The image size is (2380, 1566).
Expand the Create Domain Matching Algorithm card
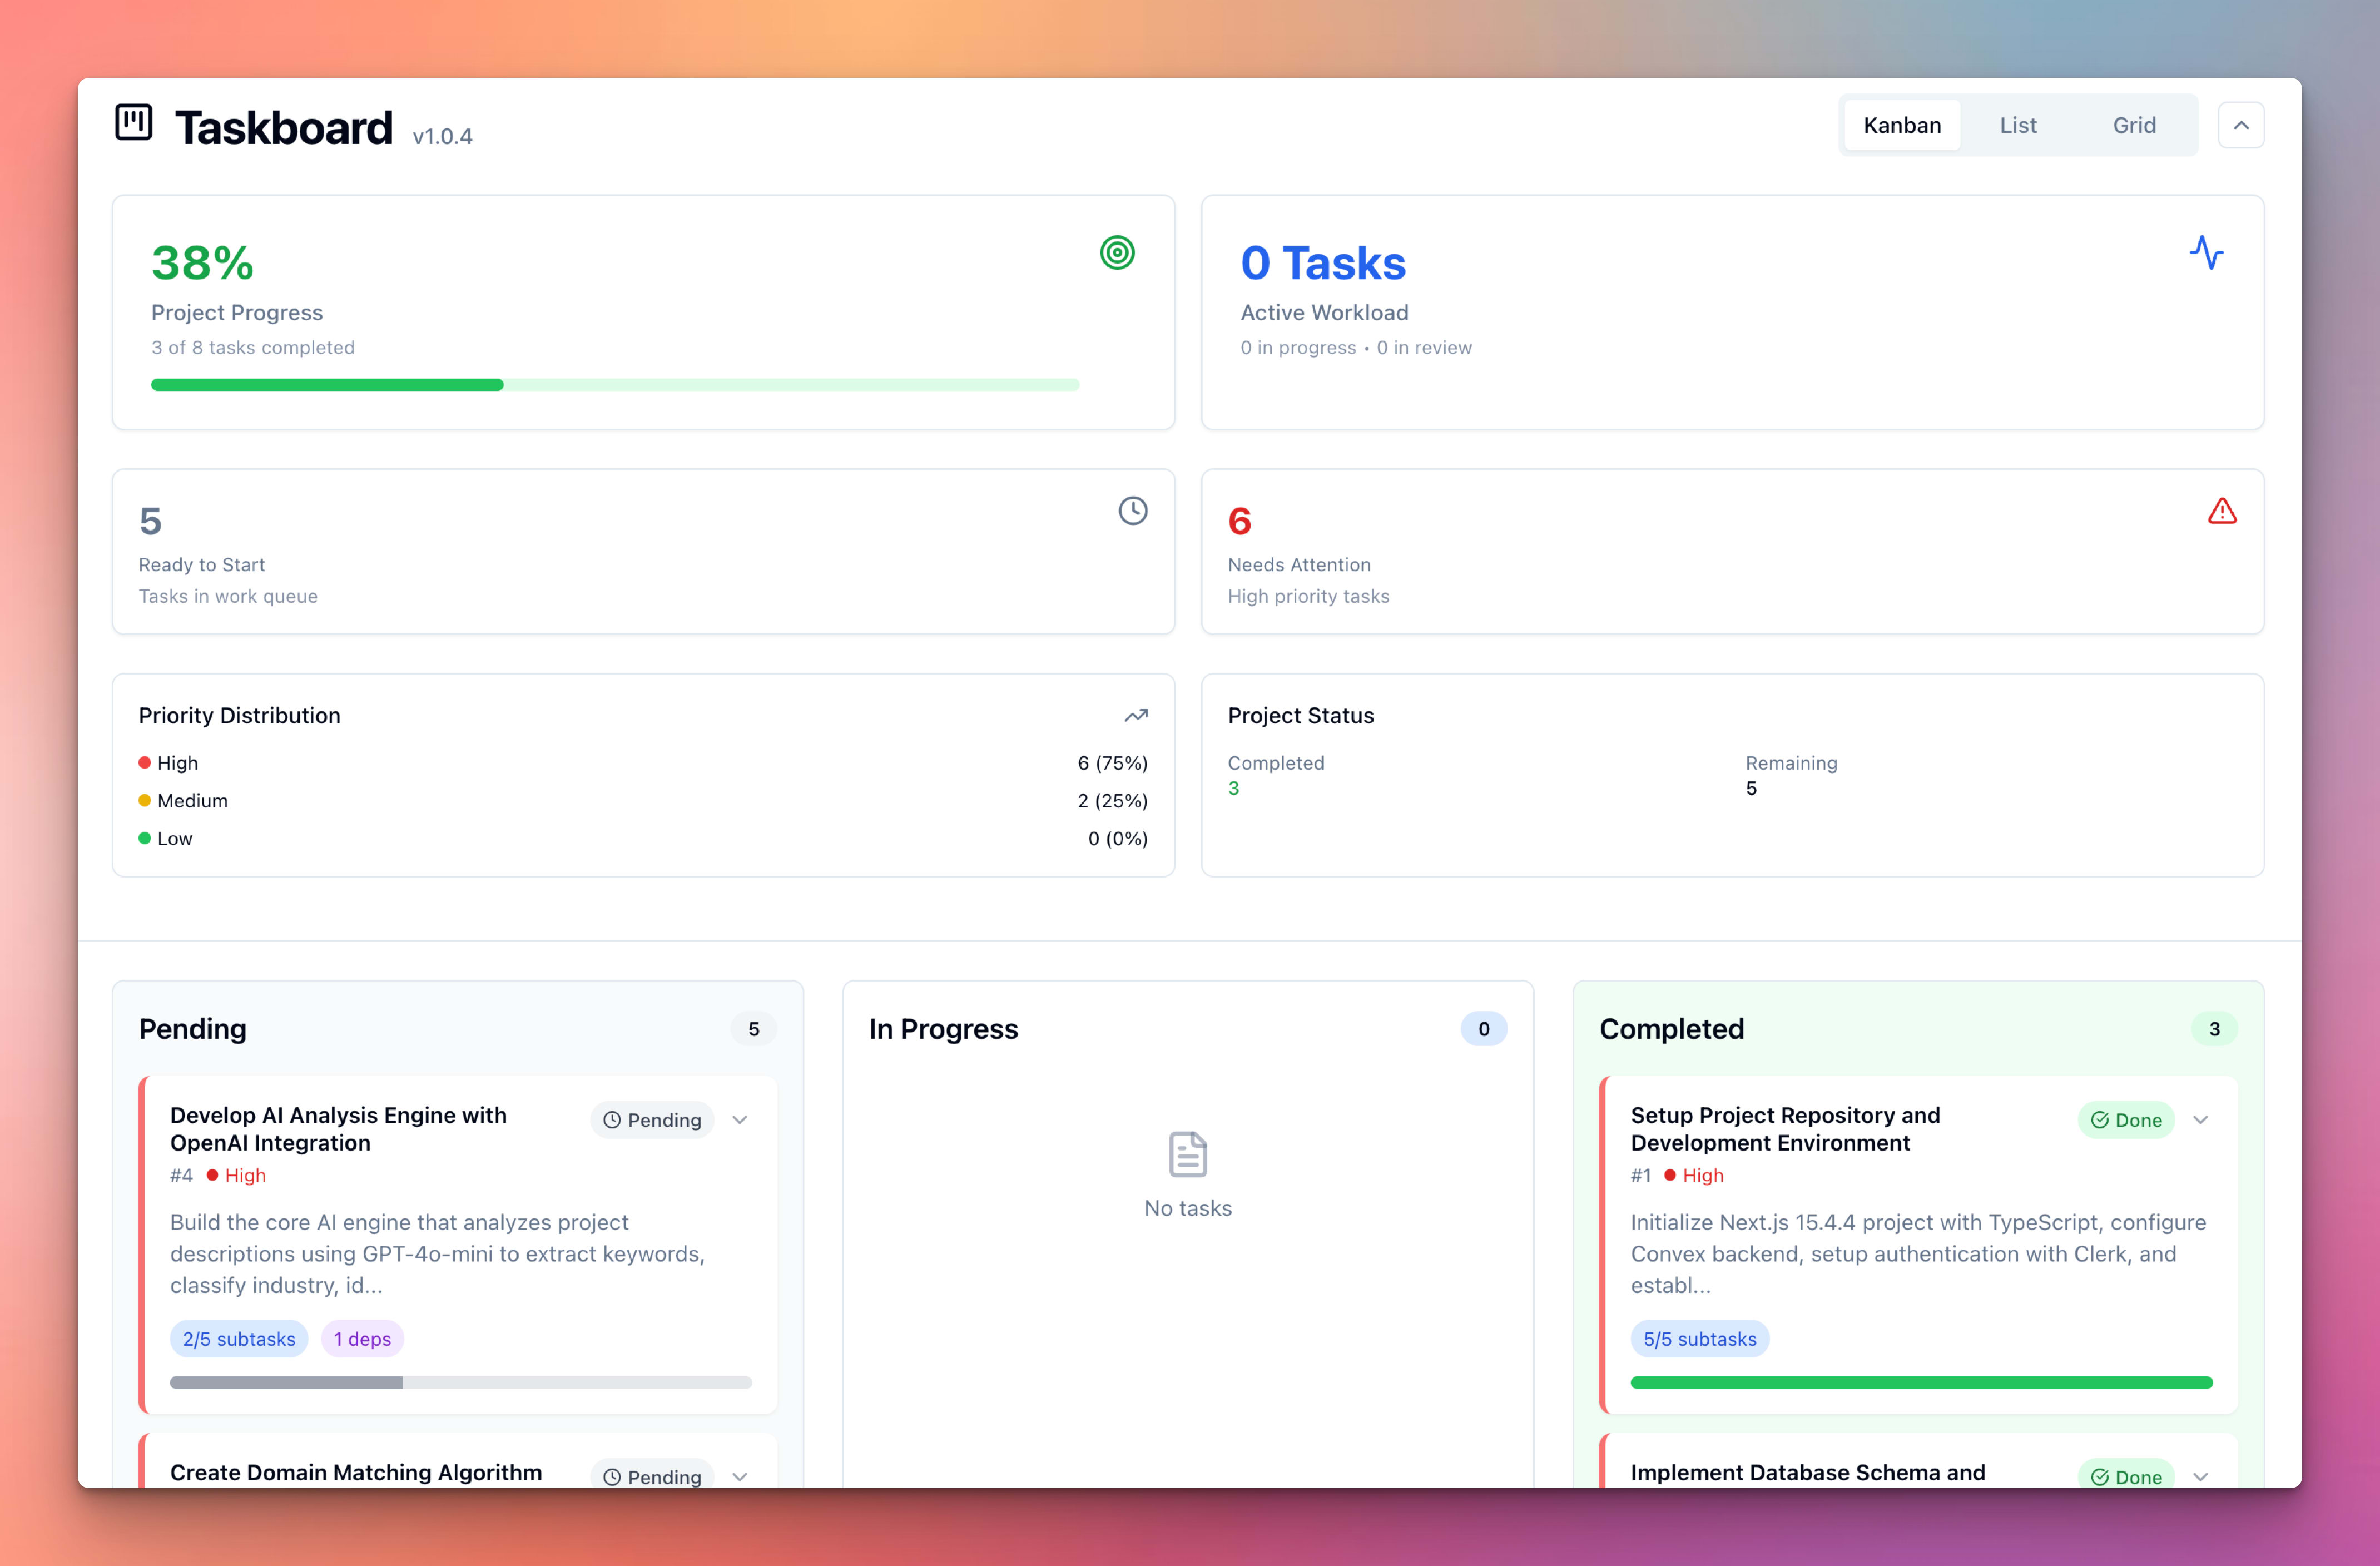click(x=739, y=1476)
